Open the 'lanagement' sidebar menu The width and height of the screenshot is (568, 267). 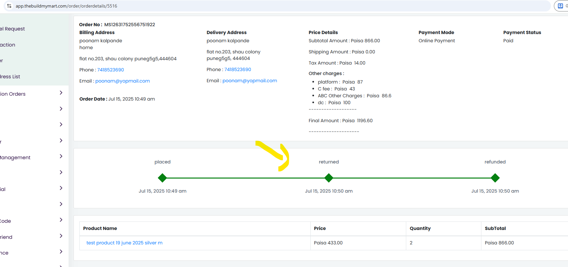point(15,158)
